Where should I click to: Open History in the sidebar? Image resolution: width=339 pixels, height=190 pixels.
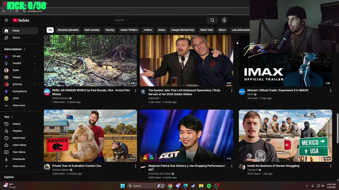click(20, 124)
